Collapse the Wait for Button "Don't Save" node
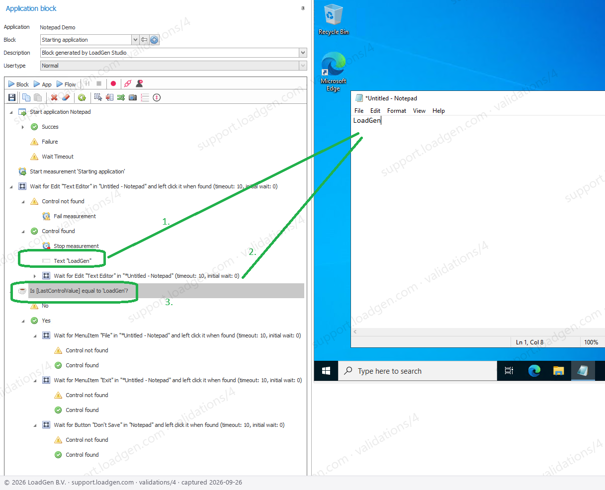605x490 pixels. click(35, 425)
